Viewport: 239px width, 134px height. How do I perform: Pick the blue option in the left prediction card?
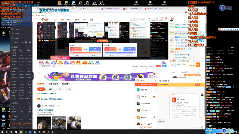(95, 50)
